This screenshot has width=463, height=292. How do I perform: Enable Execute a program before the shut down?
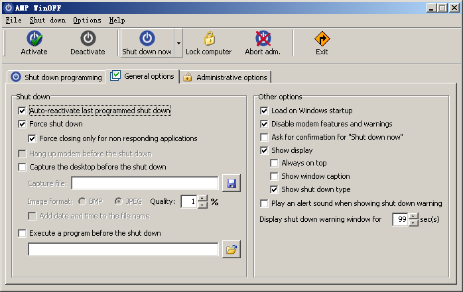click(22, 233)
